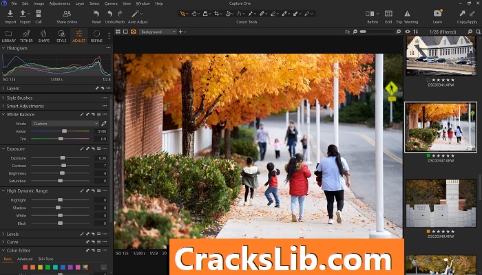Toggle the Exposure Warning triangle
482x275 pixels.
(407, 14)
